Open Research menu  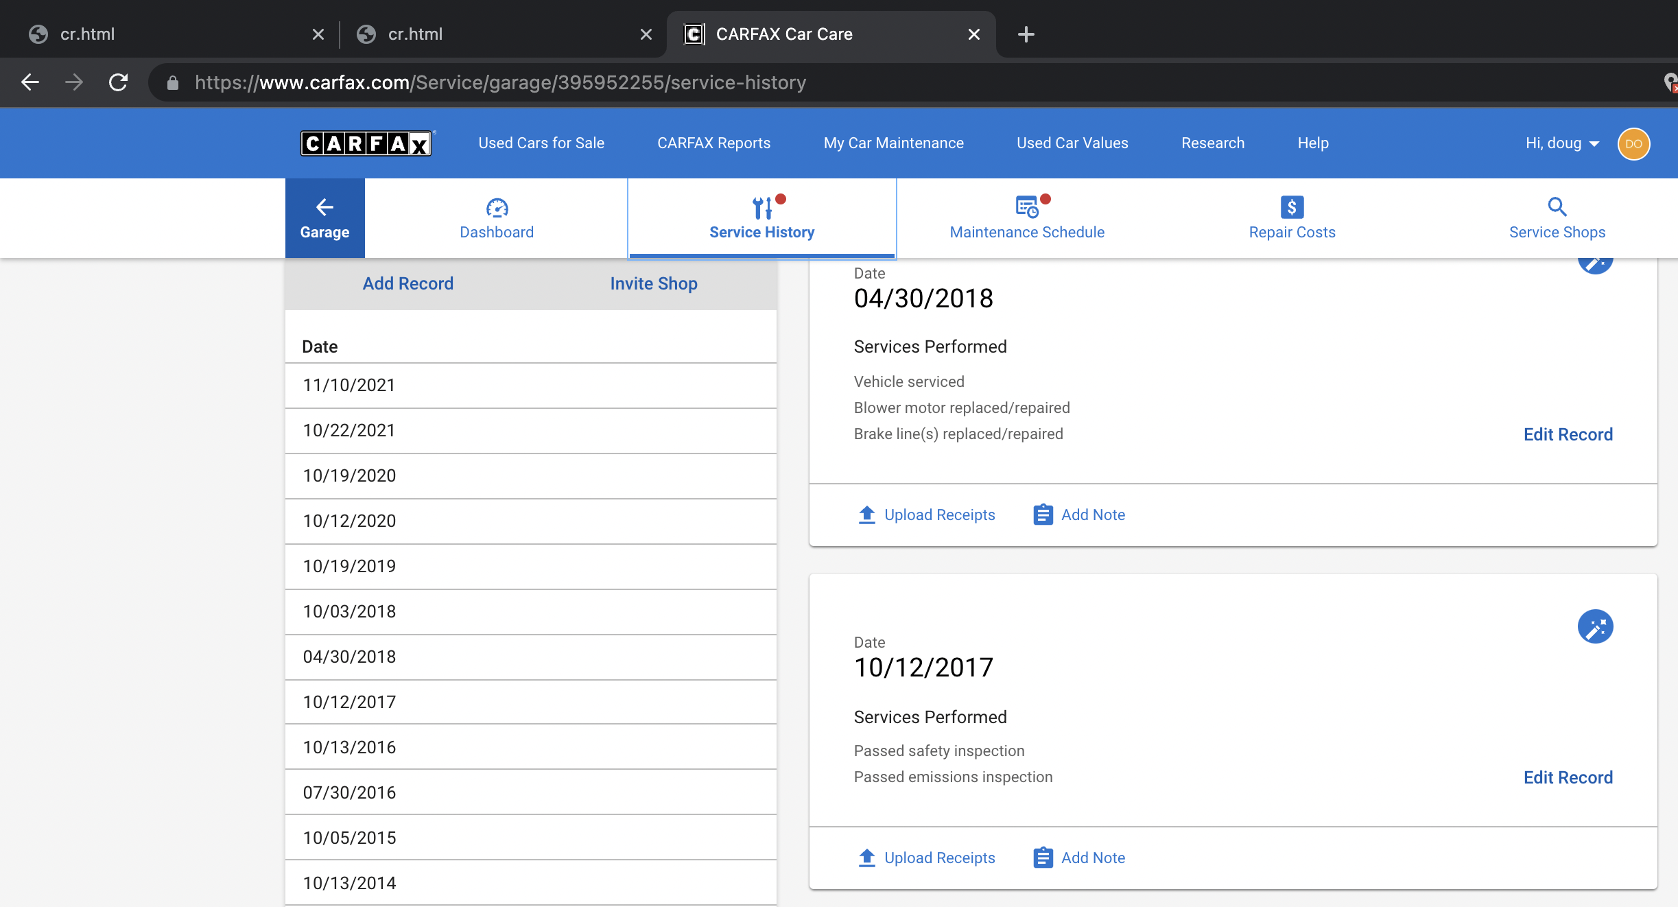[x=1213, y=143]
